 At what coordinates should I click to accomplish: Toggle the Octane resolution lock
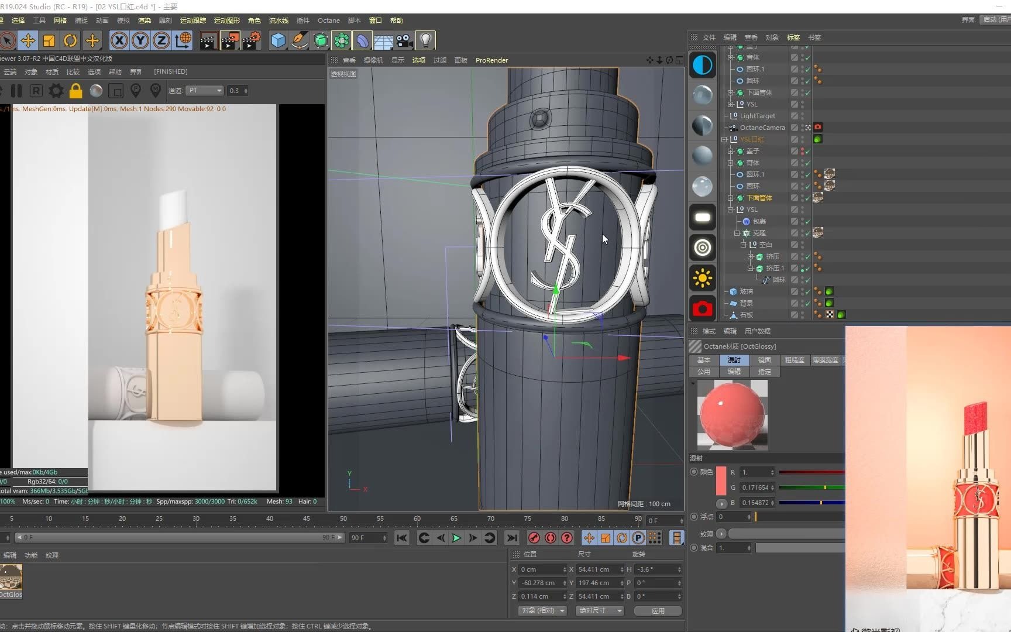point(75,91)
